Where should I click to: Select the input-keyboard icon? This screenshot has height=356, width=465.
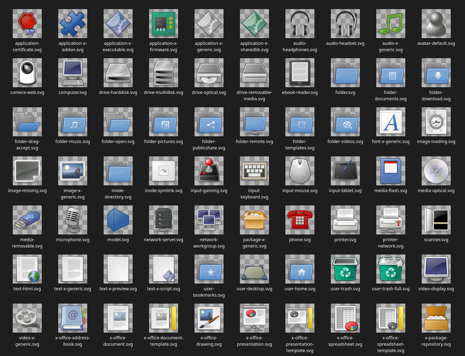(x=254, y=171)
